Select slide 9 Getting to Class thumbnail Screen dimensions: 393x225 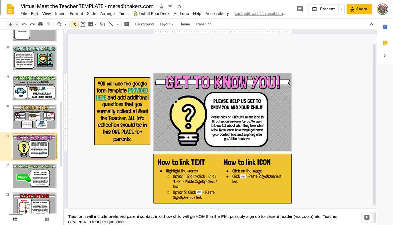tap(34, 87)
